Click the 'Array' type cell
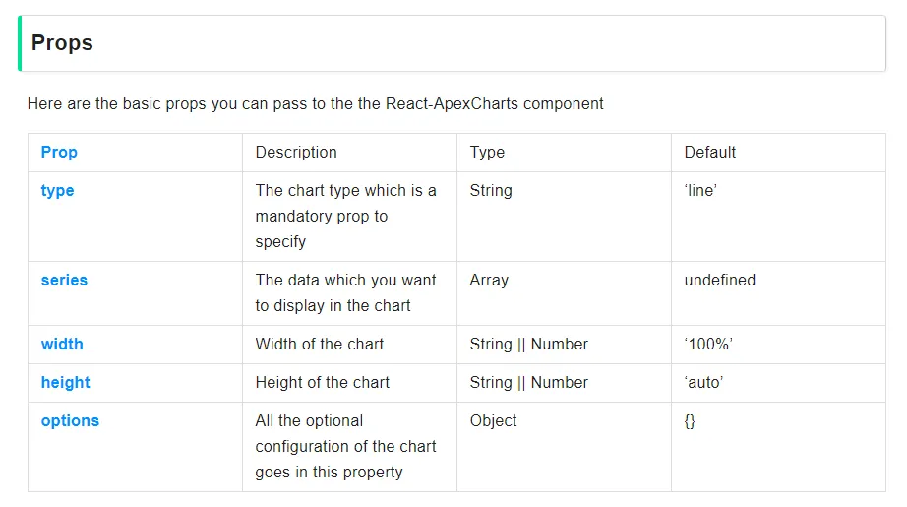This screenshot has width=907, height=507. [489, 281]
